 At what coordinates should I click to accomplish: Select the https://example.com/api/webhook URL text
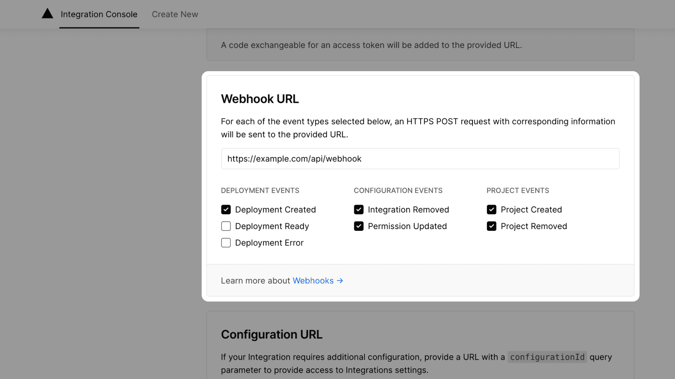tap(294, 159)
